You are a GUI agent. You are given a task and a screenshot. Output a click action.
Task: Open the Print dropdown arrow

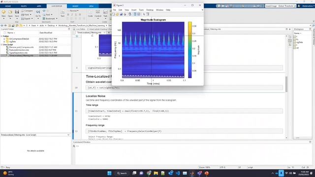click(x=31, y=15)
